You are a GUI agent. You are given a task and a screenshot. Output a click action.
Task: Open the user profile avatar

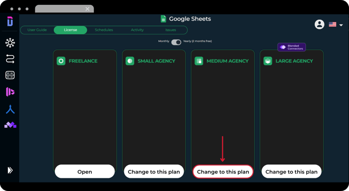point(319,24)
